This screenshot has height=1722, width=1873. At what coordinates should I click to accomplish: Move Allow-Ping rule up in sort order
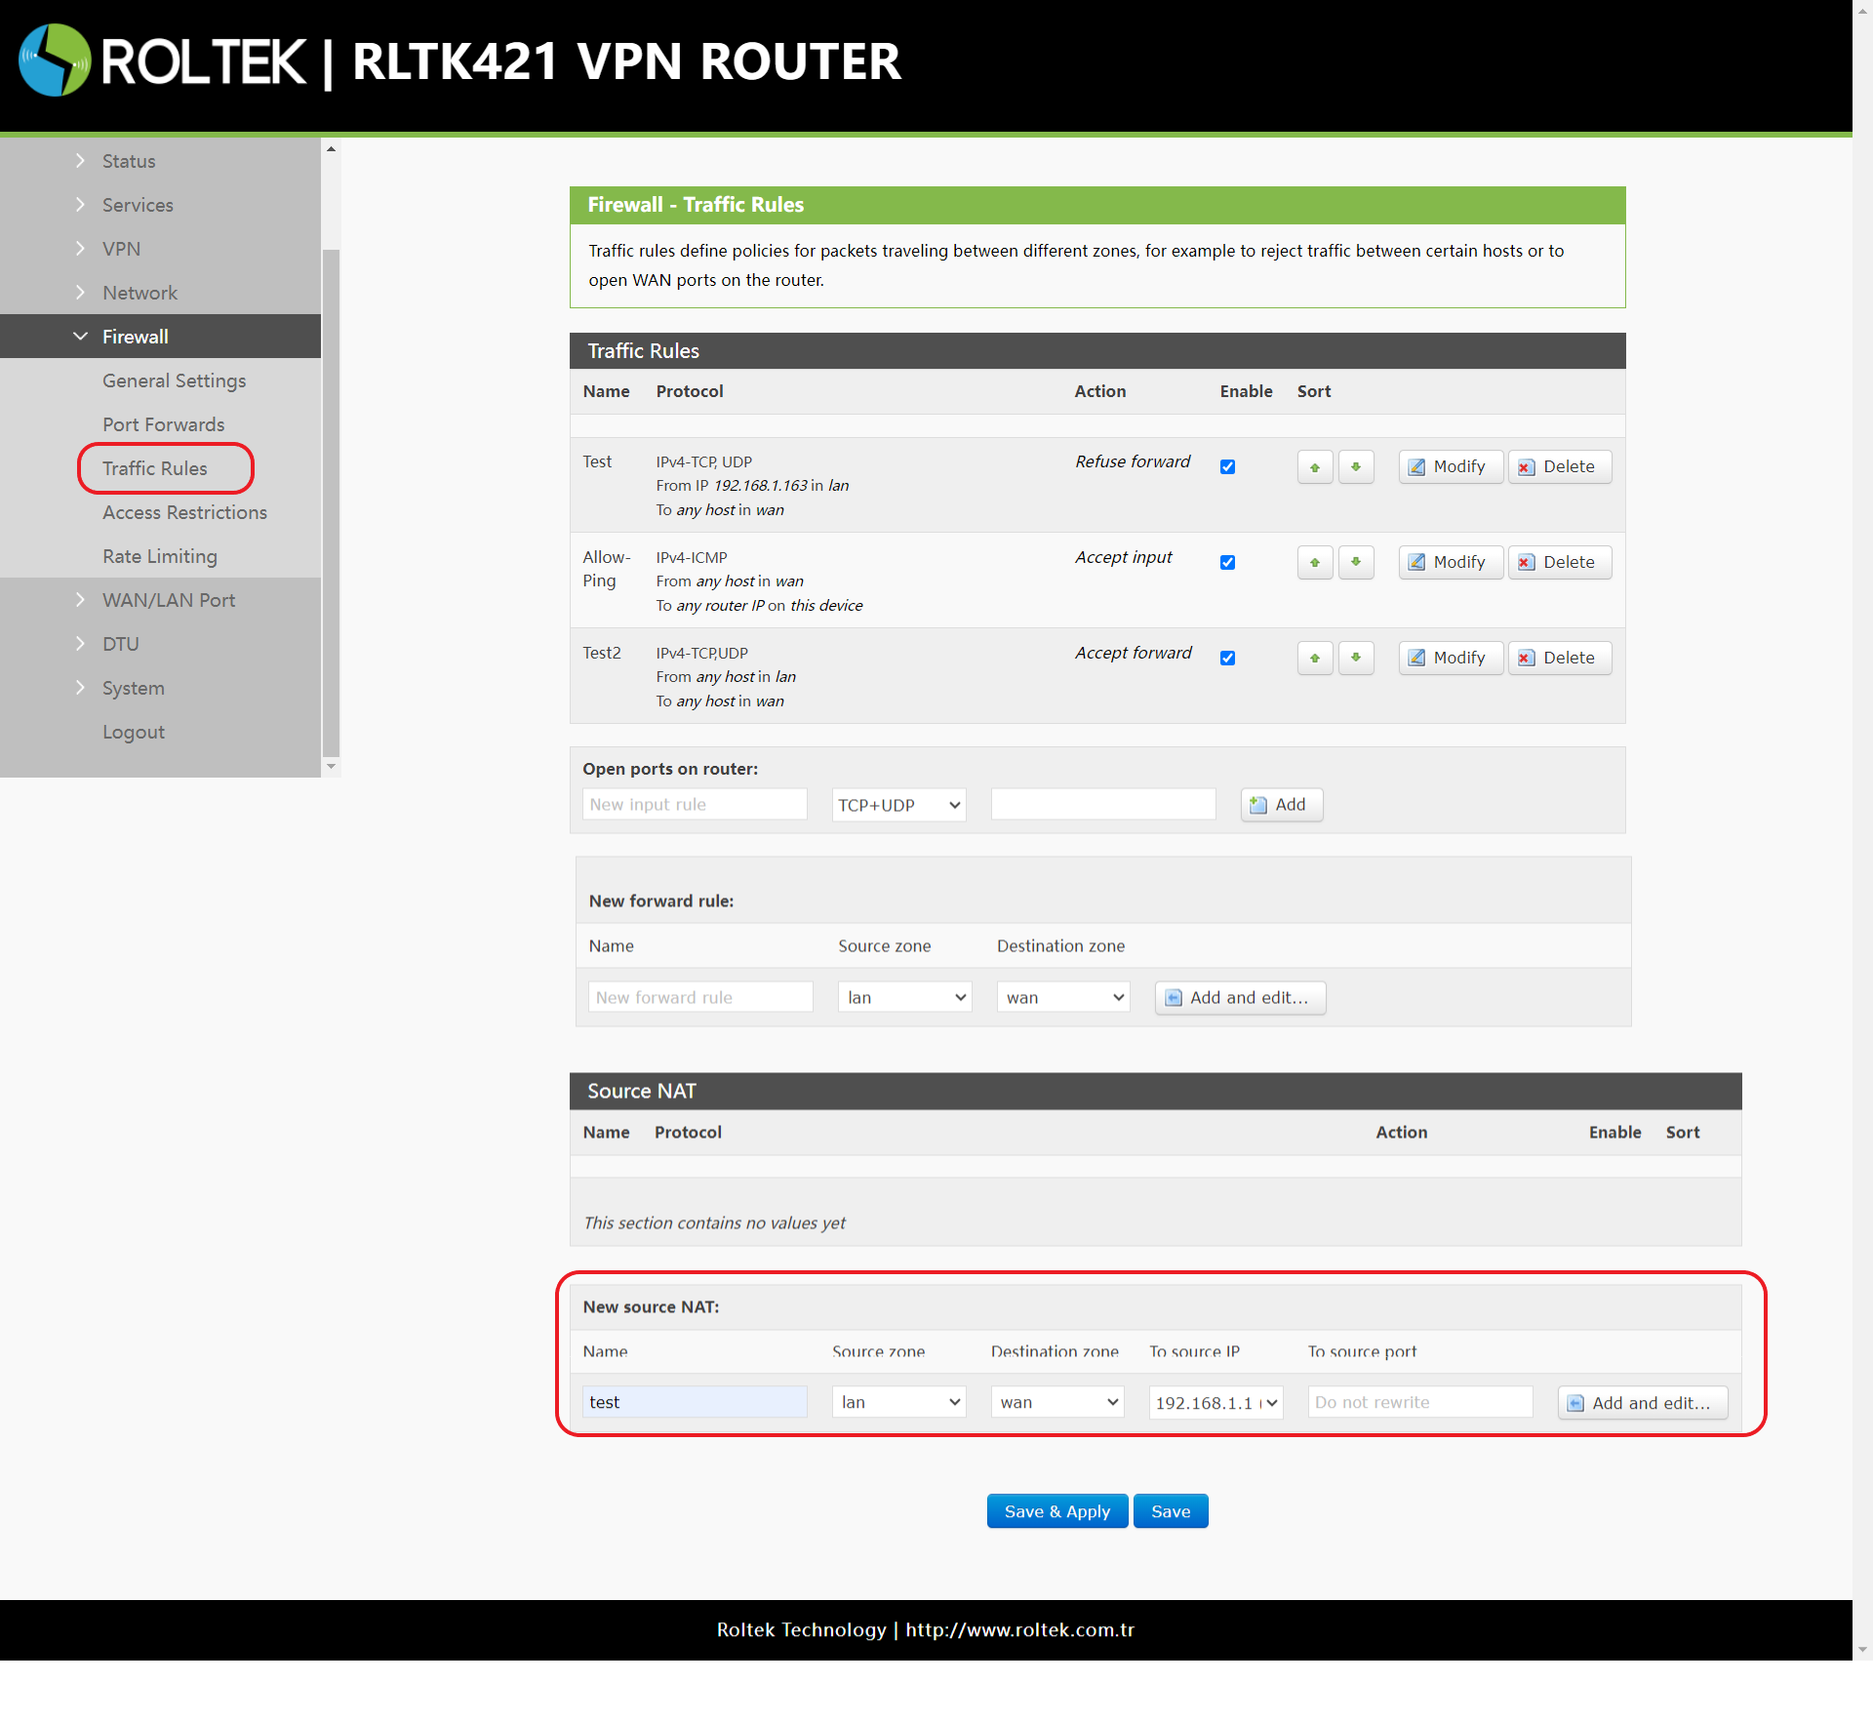1314,563
